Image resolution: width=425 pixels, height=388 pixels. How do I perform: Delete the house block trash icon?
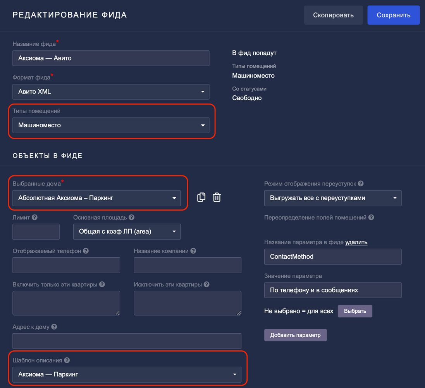click(x=217, y=197)
